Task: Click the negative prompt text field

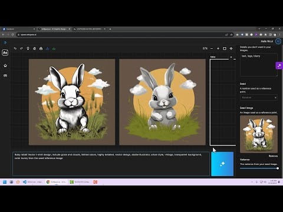Action: click(x=259, y=65)
